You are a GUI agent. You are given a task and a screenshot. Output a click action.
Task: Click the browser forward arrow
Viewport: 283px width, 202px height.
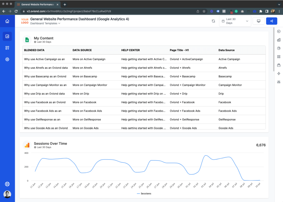point(10,11)
